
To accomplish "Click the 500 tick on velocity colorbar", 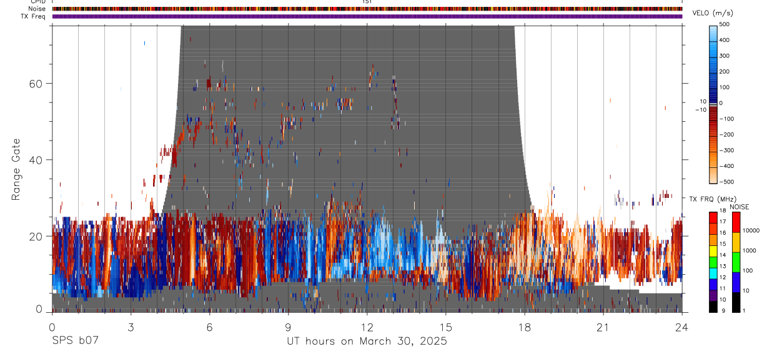I will point(725,24).
